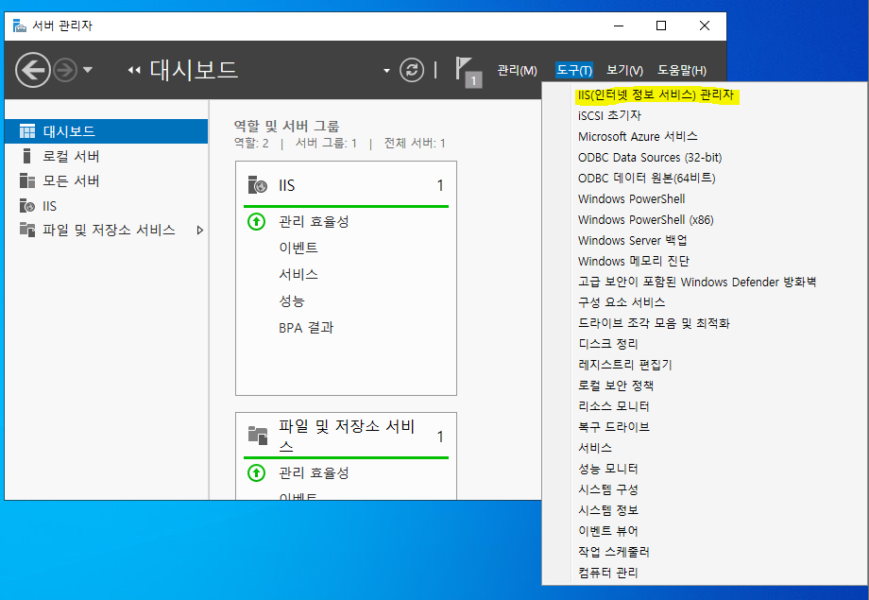Choose ODBC Data Sources (32-bit)
Image resolution: width=869 pixels, height=600 pixels.
(x=650, y=158)
